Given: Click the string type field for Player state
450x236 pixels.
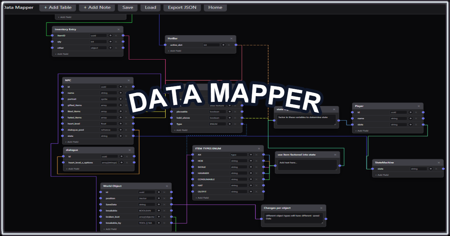Looking at the screenshot, I should (x=398, y=124).
